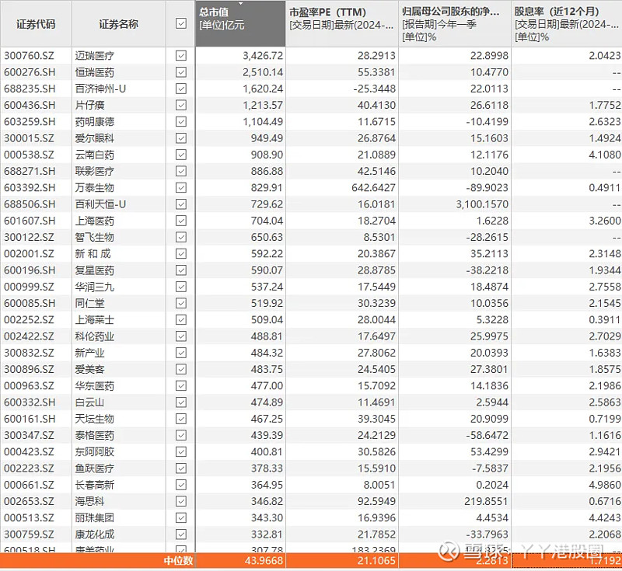
Task: Uncheck the checkbox in the 上海医药 row
Action: click(181, 221)
